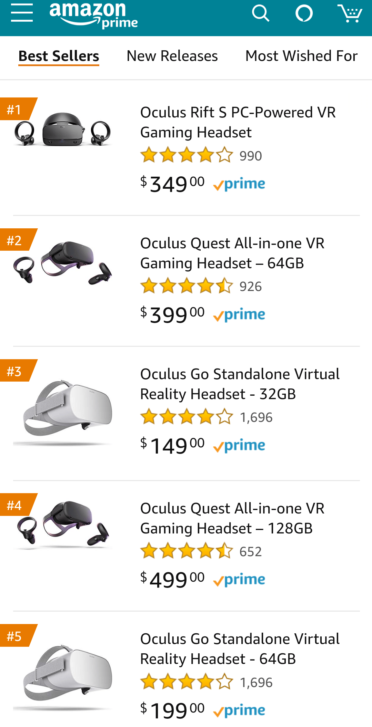Click the Prime badge next to $349.00
This screenshot has height=727, width=372.
click(239, 184)
